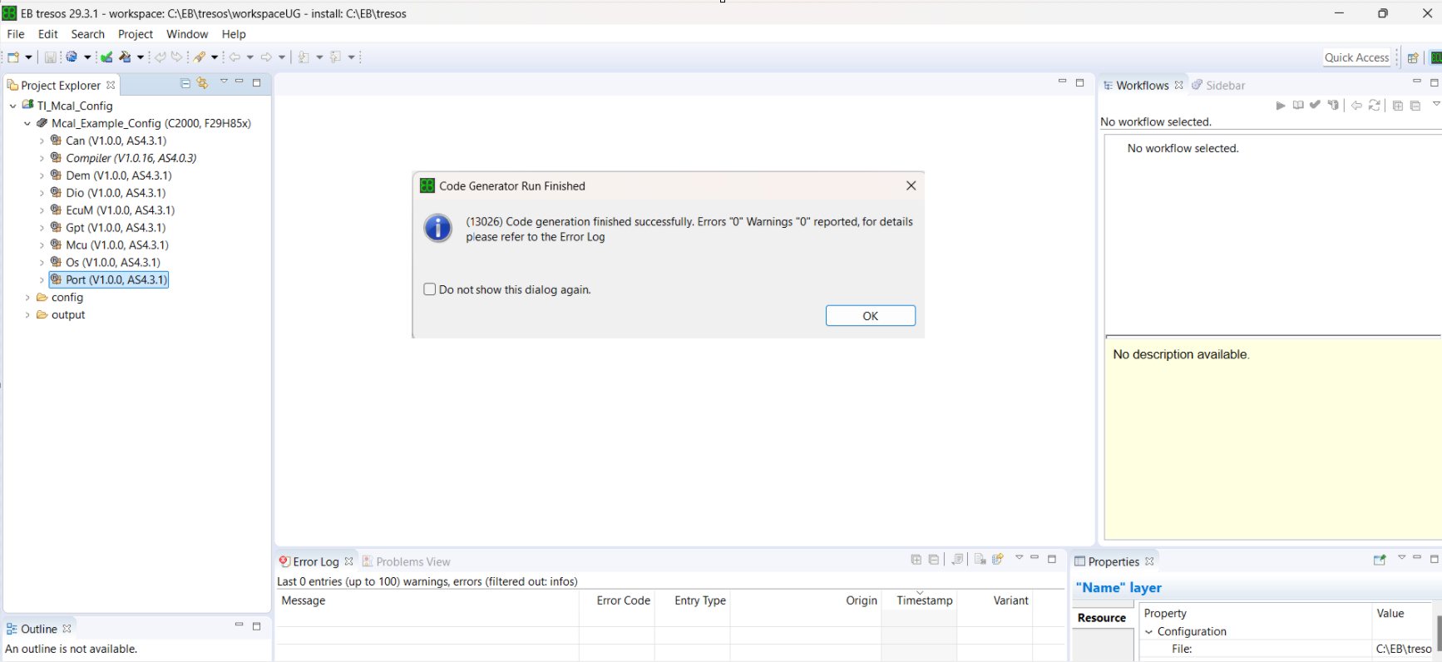
Task: Select the Port module in tree
Action: [x=116, y=280]
